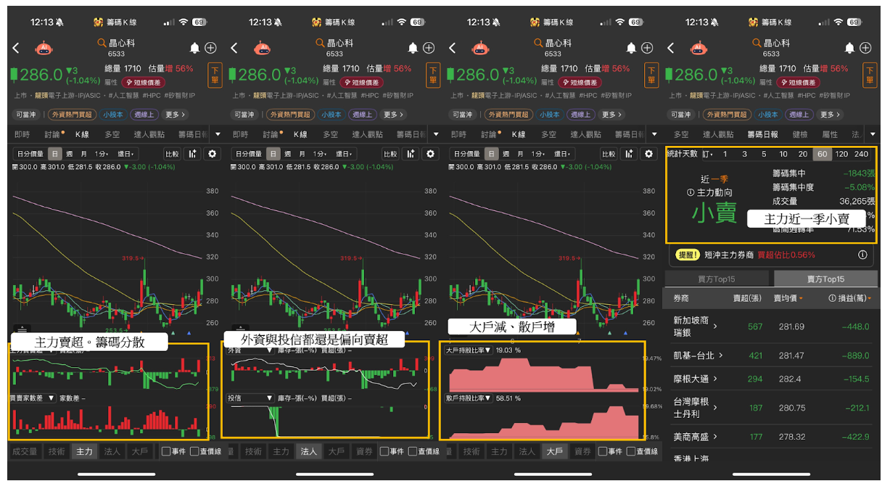Click the plus icon beside the bell
Viewport: 890px width, 489px height.
(211, 48)
